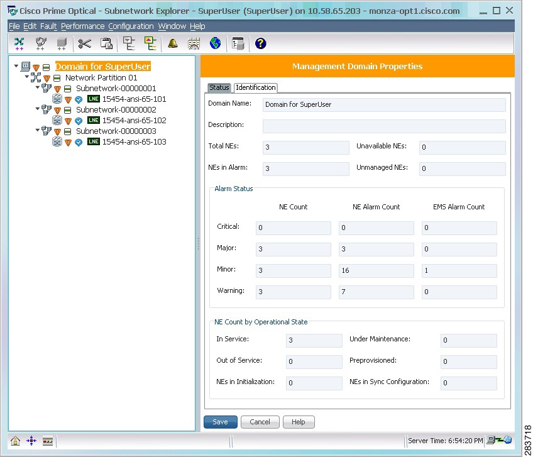Click the Under Maintenance count field

[x=469, y=340]
